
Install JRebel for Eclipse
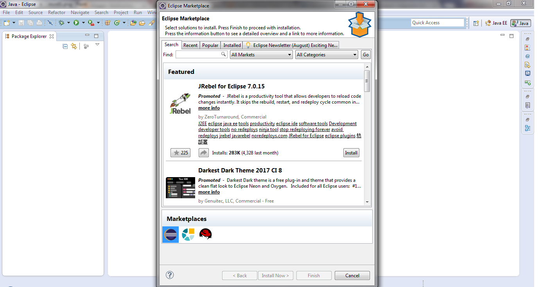coord(351,152)
